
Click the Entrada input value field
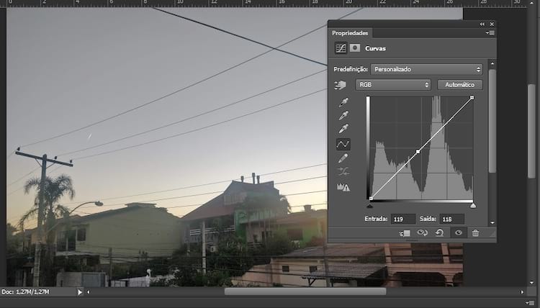click(x=404, y=219)
